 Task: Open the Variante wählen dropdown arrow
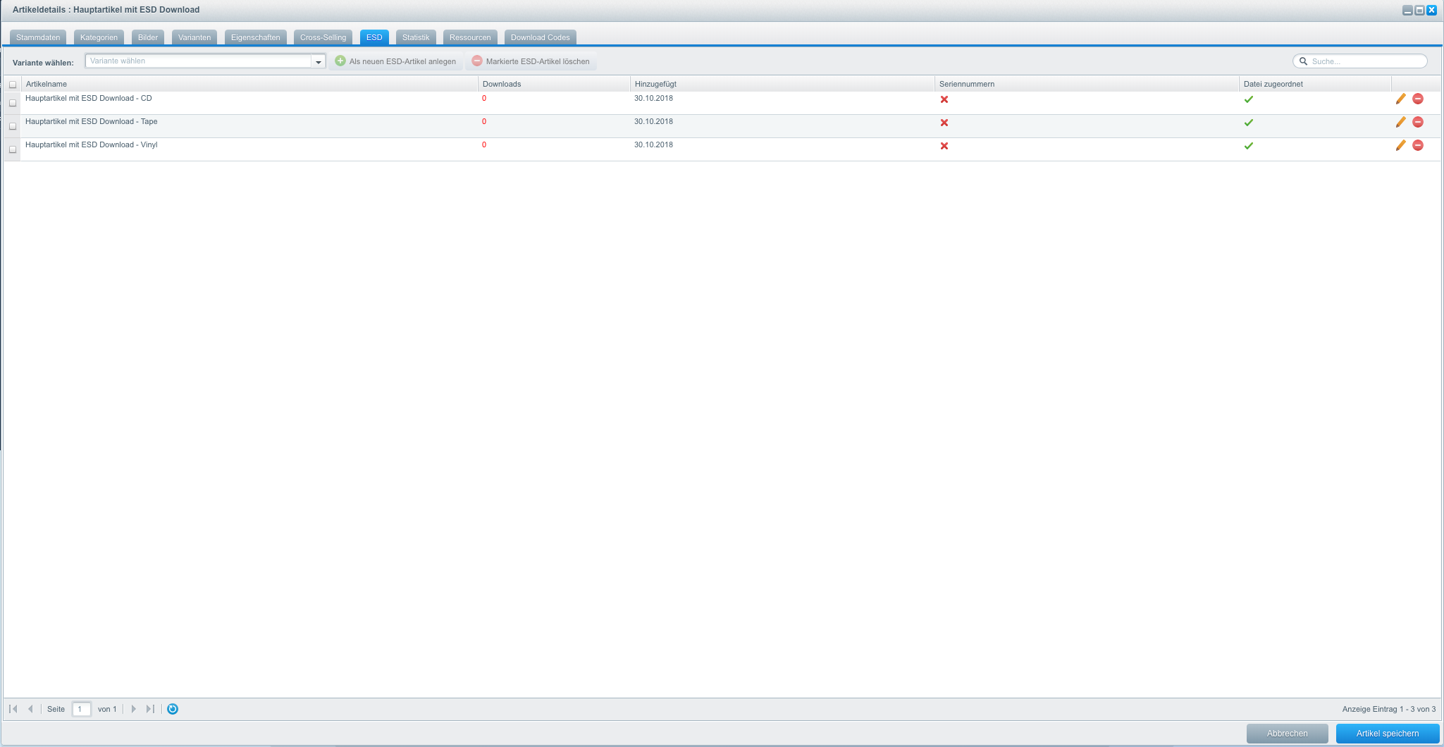click(x=319, y=61)
